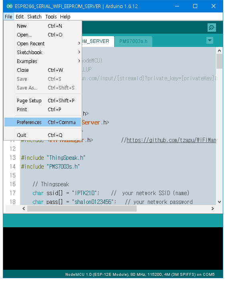Screen dimensions: 226x281
Task: Open the Help menu
Action: 65,17
